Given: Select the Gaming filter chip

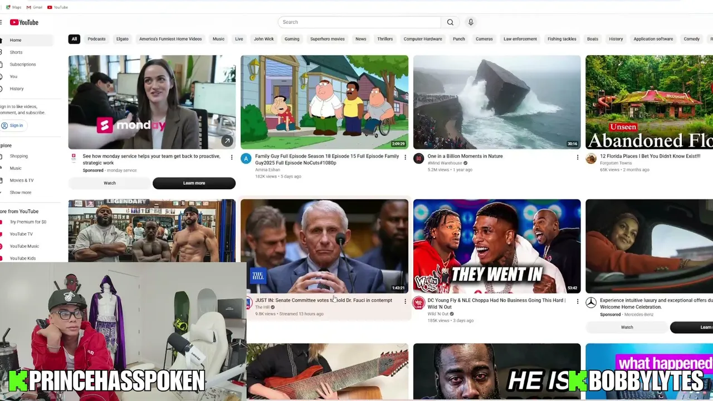Looking at the screenshot, I should tap(292, 39).
